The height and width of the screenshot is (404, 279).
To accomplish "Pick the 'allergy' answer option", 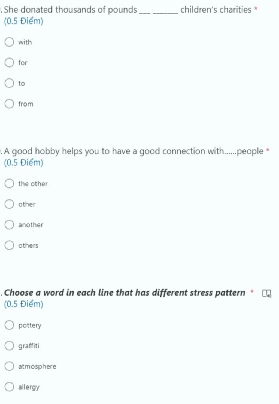I will [9, 387].
